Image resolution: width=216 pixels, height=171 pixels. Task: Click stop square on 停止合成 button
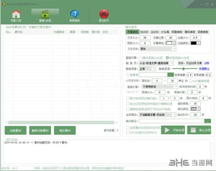tap(193, 130)
